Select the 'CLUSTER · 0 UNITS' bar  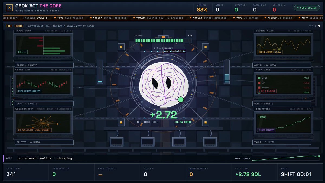pos(44,142)
